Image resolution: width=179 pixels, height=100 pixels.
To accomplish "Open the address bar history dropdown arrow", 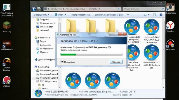I will pyautogui.click(x=115, y=9).
